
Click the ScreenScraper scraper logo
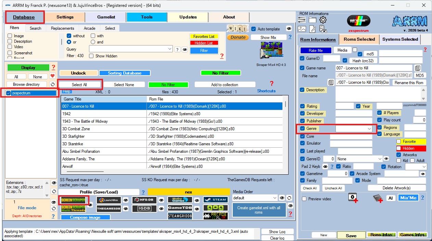click(73, 200)
